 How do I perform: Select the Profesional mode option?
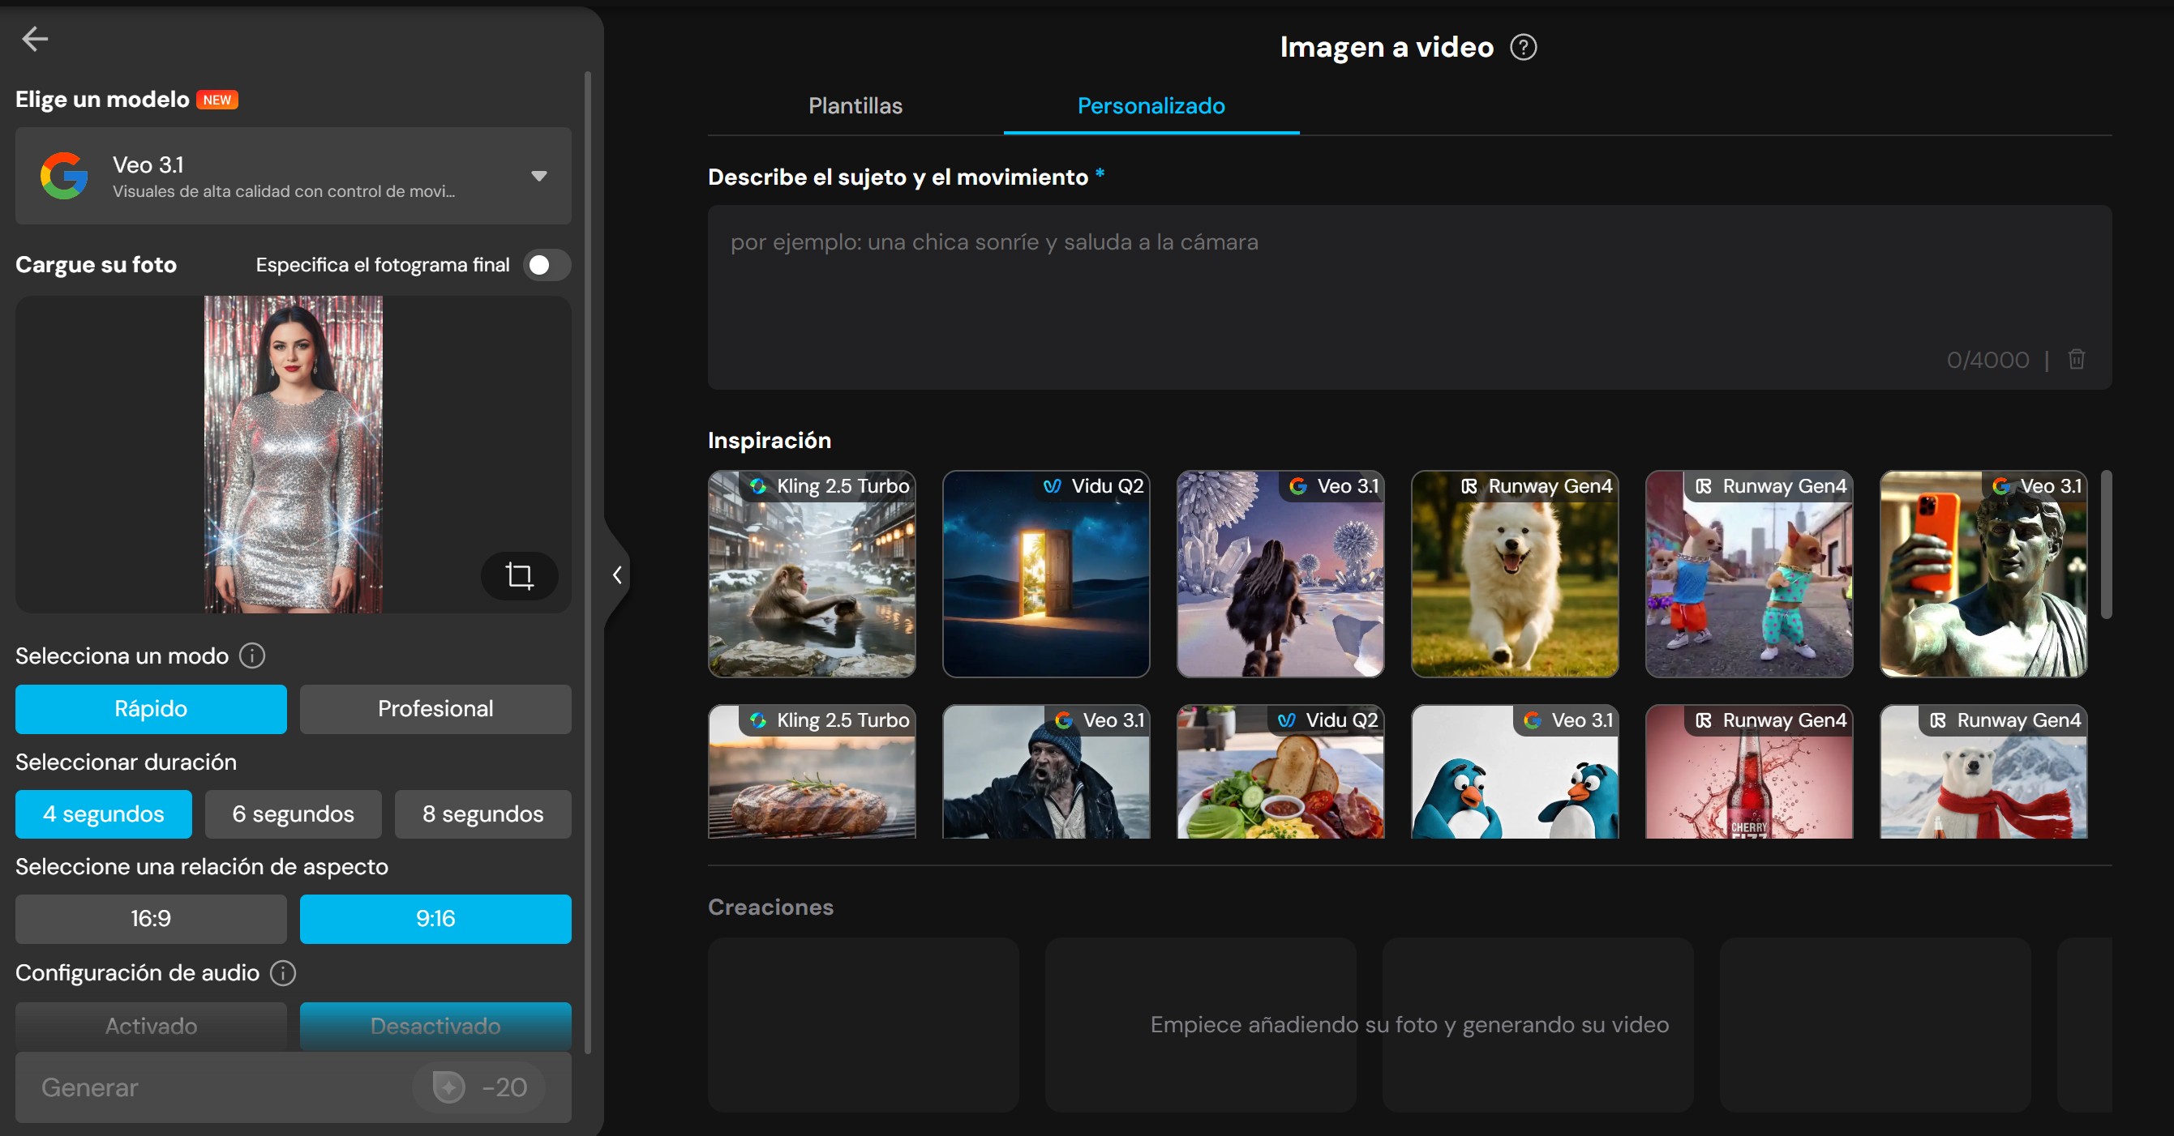click(x=435, y=708)
